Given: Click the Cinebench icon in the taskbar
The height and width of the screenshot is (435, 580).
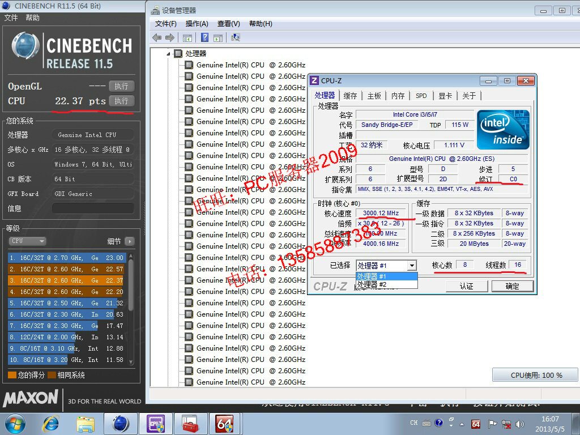Looking at the screenshot, I should (x=121, y=423).
